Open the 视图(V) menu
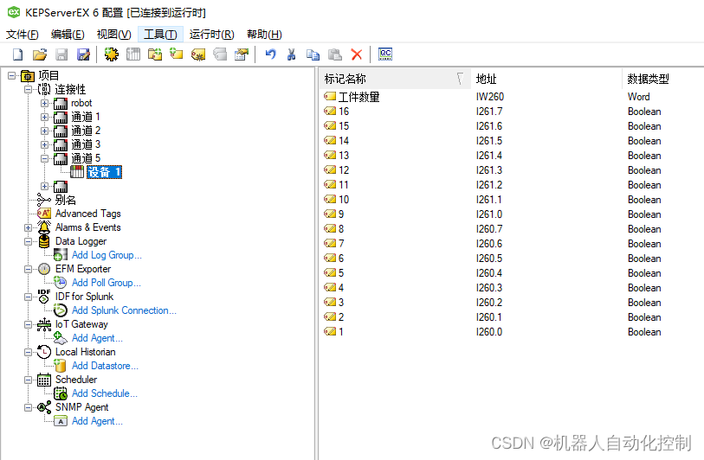Screen dimensions: 704x460 tap(114, 35)
